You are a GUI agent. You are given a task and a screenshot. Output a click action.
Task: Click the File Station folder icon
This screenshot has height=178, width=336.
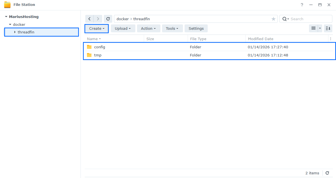[8, 4]
